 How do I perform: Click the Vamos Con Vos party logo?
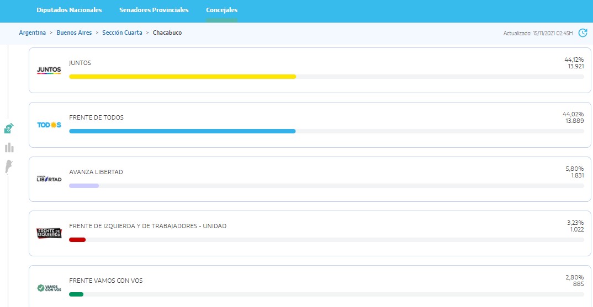point(49,288)
